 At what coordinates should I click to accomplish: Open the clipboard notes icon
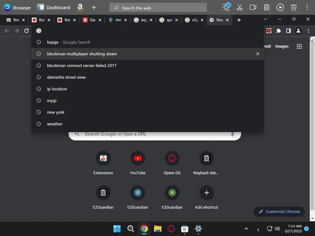coord(267,8)
